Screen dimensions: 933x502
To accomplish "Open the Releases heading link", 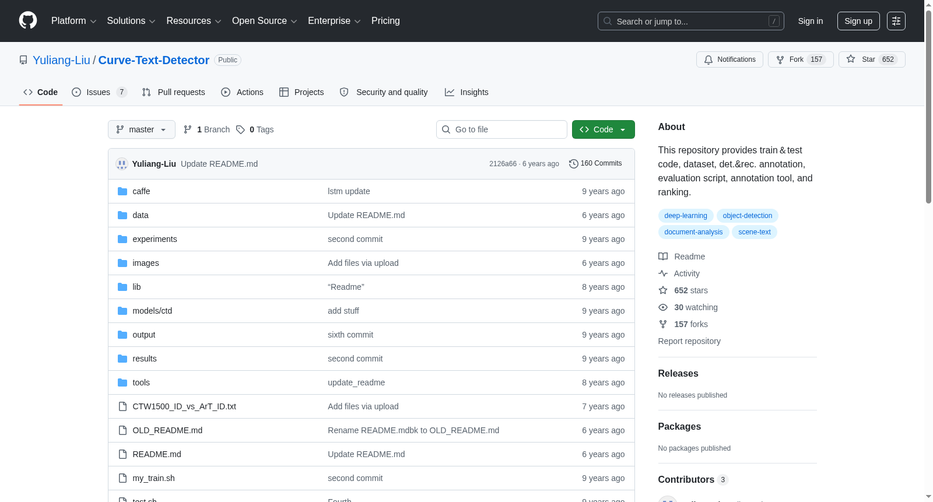I will point(678,374).
